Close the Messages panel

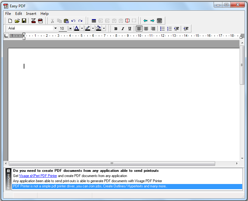(9, 171)
